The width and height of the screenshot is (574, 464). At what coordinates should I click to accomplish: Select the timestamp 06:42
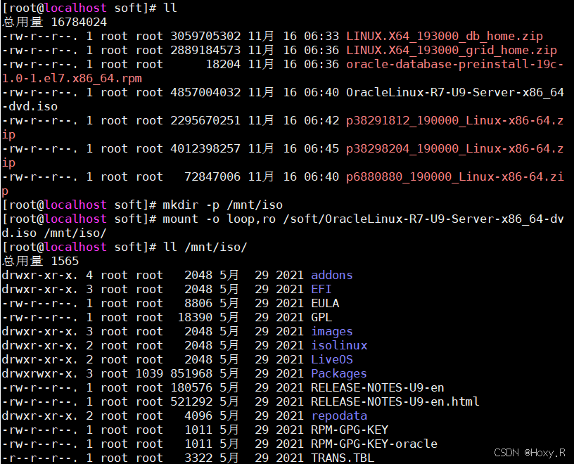click(x=321, y=121)
